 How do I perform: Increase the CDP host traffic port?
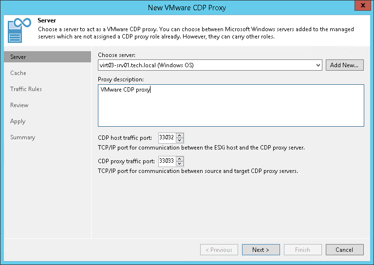pyautogui.click(x=180, y=135)
